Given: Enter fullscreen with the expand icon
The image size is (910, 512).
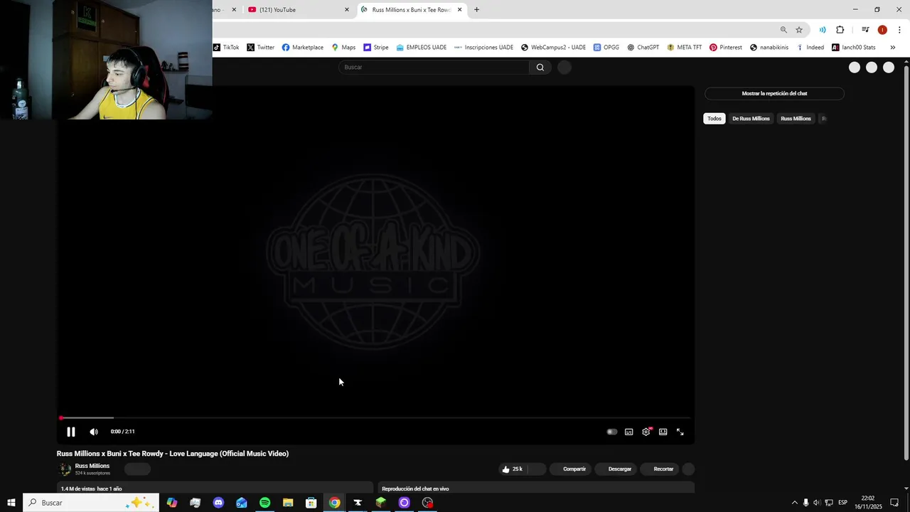Looking at the screenshot, I should [x=680, y=432].
